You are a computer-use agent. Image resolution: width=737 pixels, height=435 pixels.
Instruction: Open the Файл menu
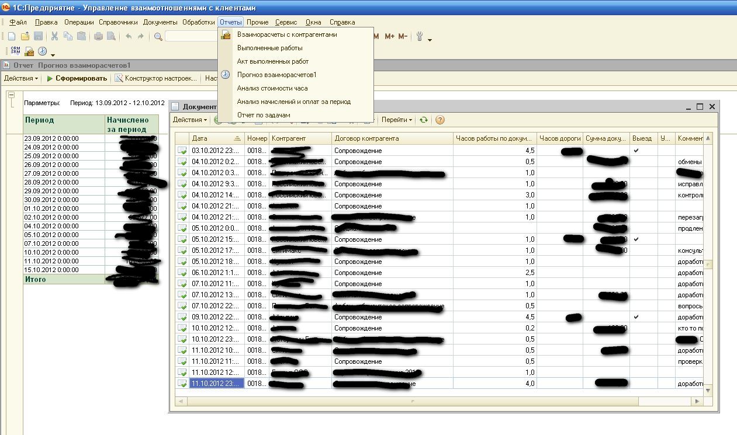point(18,22)
